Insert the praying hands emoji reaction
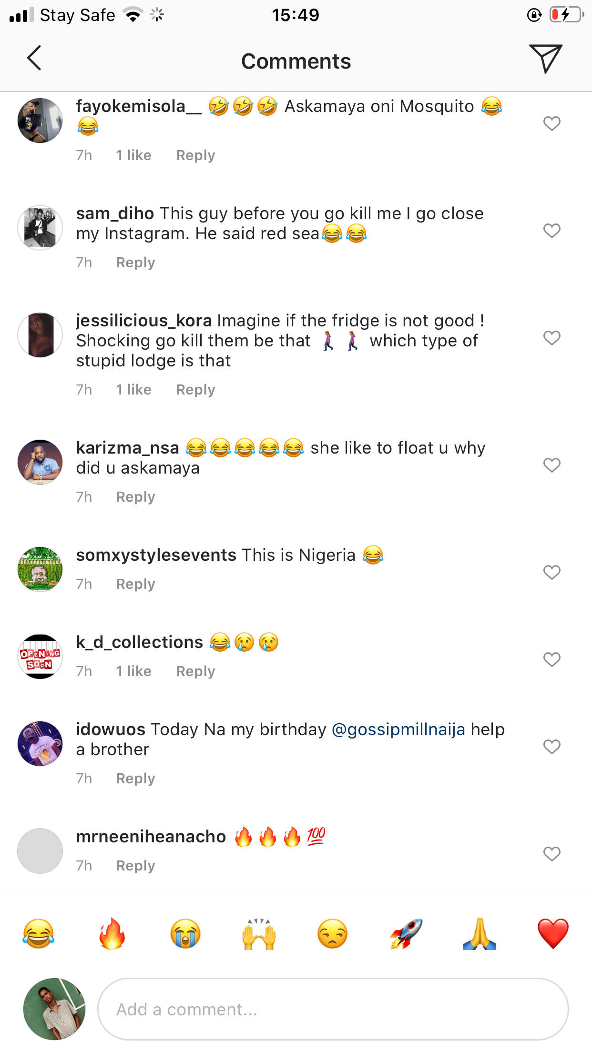592x1052 pixels. coord(480,934)
